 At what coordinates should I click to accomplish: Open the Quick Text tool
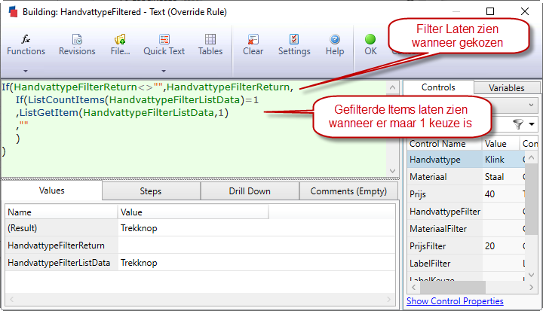[x=164, y=45]
